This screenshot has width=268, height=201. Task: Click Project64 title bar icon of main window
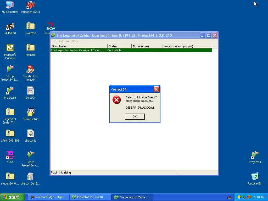click(53, 35)
